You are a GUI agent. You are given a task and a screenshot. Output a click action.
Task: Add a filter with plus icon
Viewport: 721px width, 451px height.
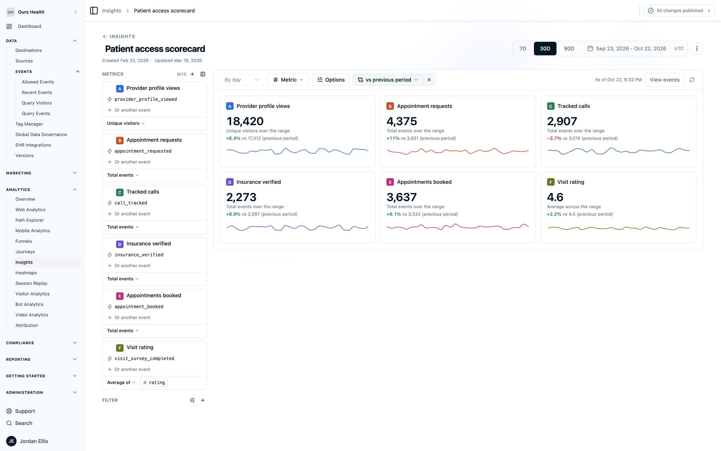(x=203, y=400)
